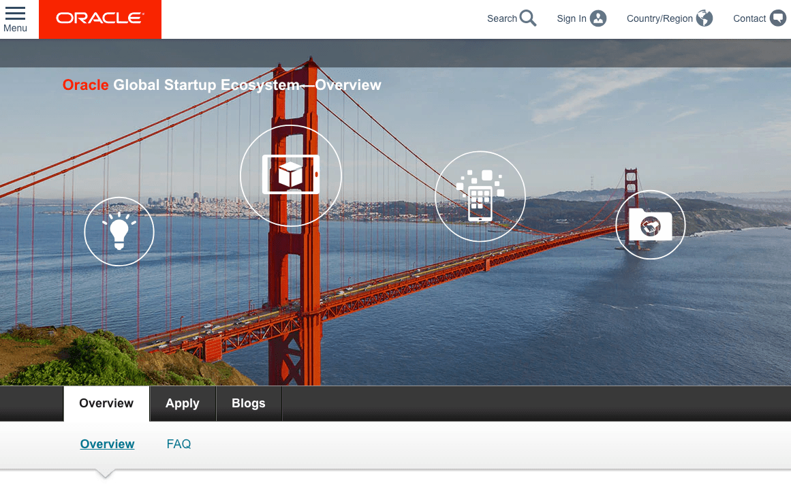This screenshot has width=791, height=485.
Task: Click the Search text label
Action: 502,18
